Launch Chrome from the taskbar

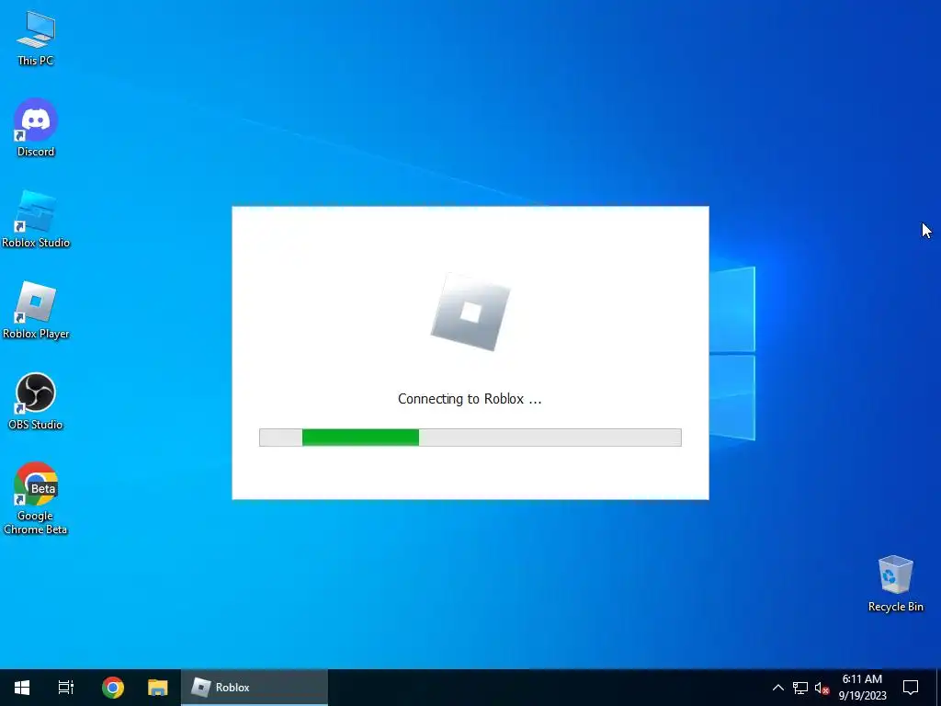pyautogui.click(x=113, y=688)
